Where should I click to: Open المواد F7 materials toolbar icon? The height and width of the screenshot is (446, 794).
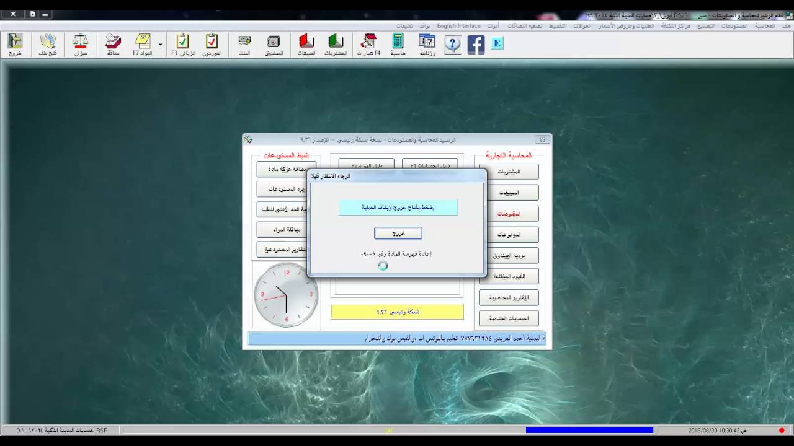[143, 45]
